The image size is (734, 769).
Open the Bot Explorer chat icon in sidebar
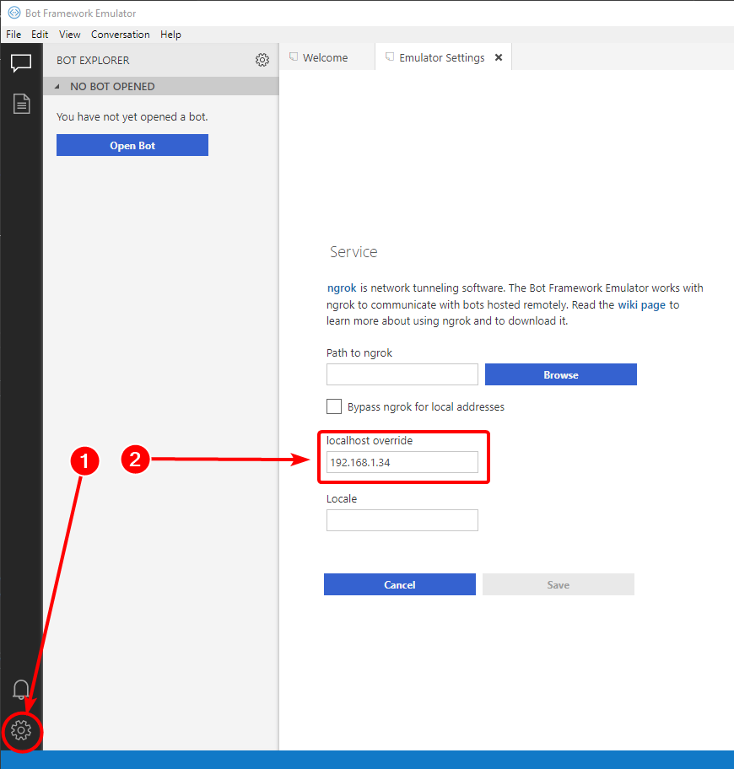tap(21, 63)
